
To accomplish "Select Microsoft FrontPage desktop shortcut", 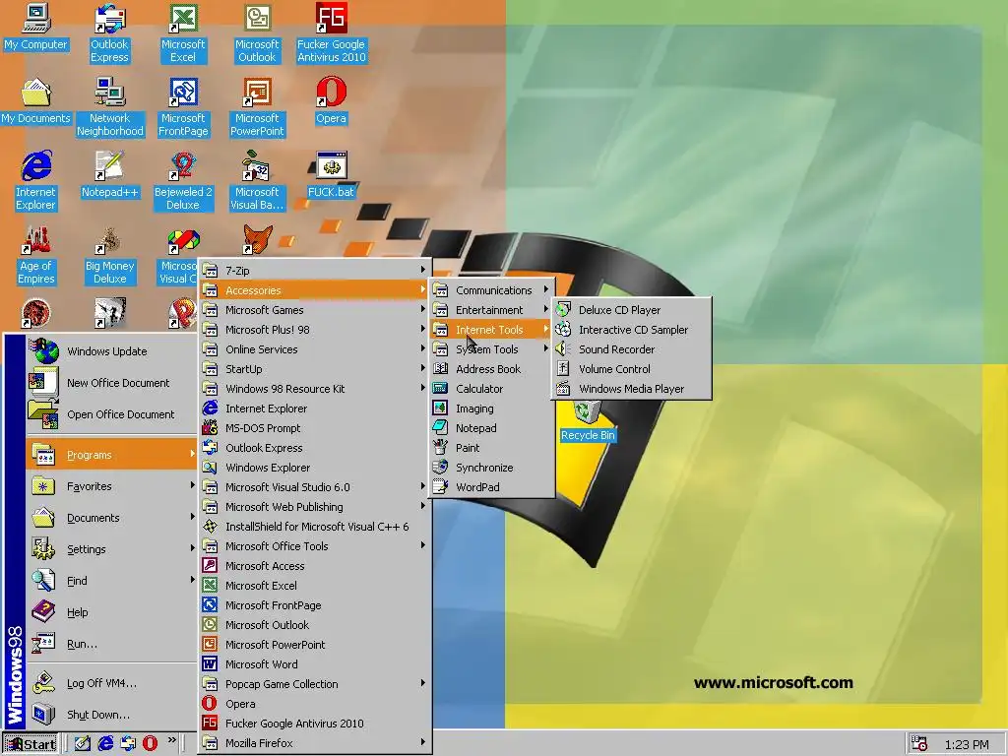I will pyautogui.click(x=183, y=107).
